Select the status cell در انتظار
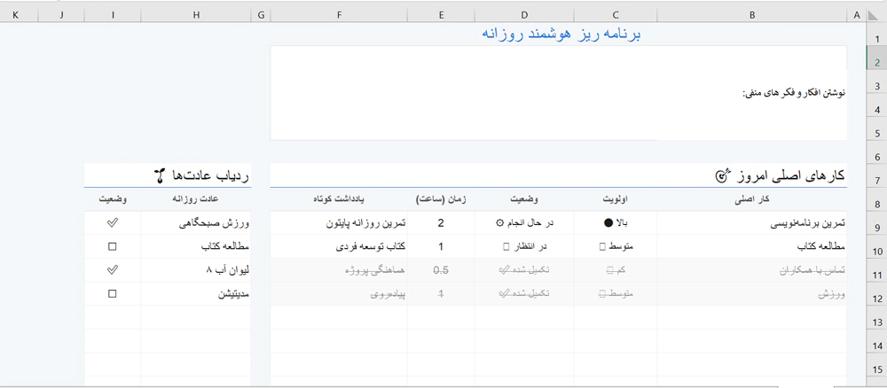The width and height of the screenshot is (887, 388). coord(524,247)
